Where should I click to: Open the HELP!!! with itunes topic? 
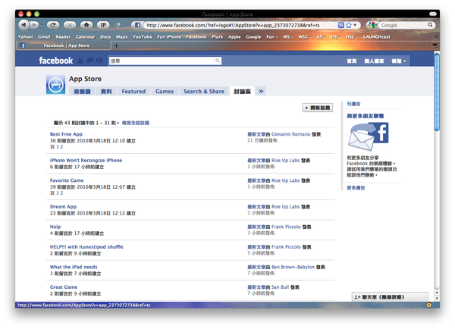coord(86,247)
